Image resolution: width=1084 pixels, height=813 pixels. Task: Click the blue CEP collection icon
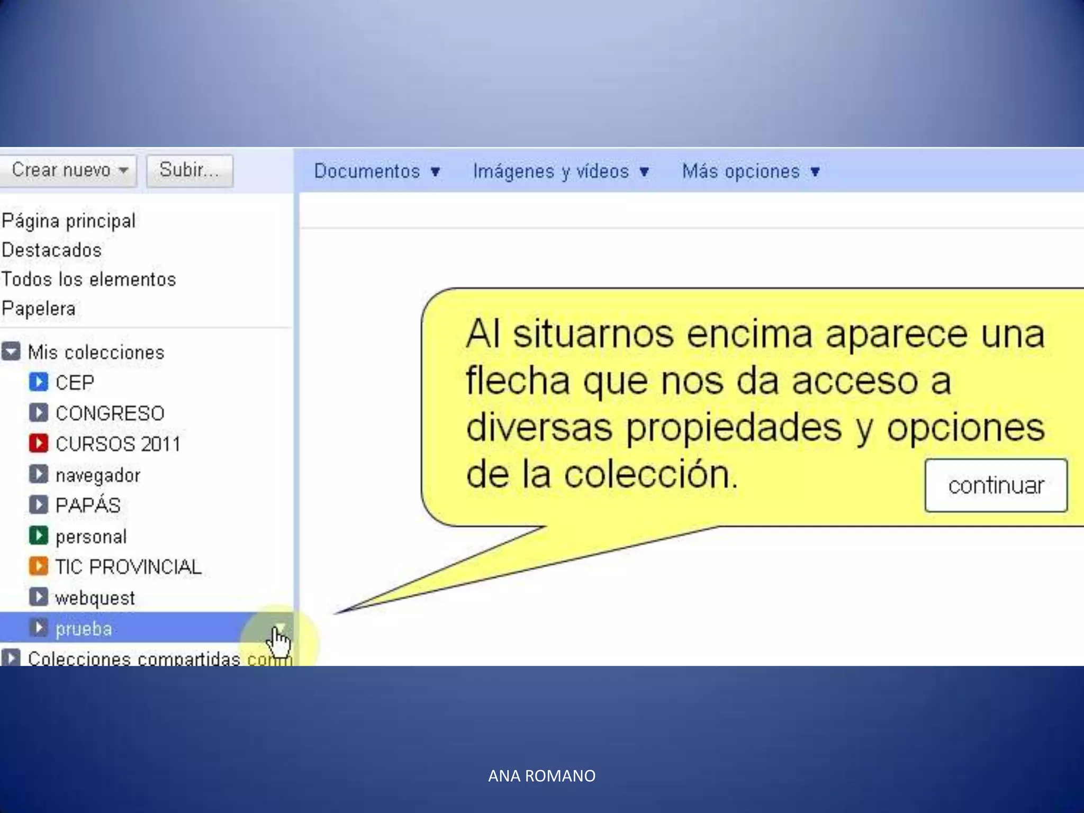pyautogui.click(x=38, y=382)
